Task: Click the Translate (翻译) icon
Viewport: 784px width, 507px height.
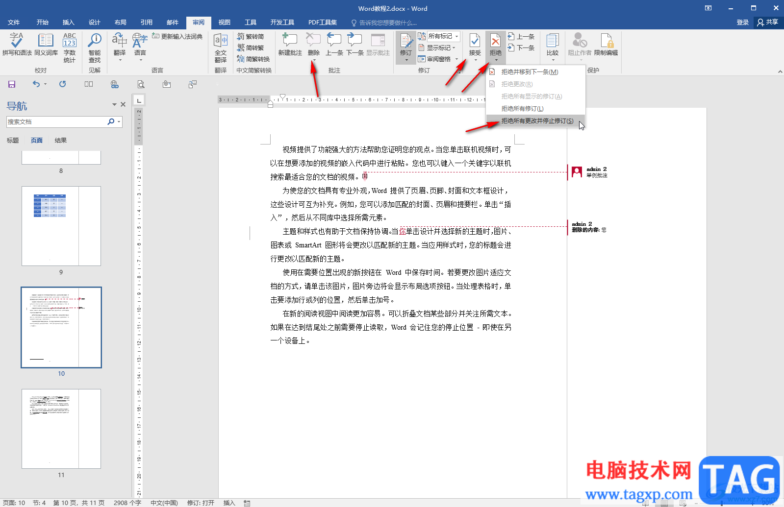Action: click(x=120, y=41)
